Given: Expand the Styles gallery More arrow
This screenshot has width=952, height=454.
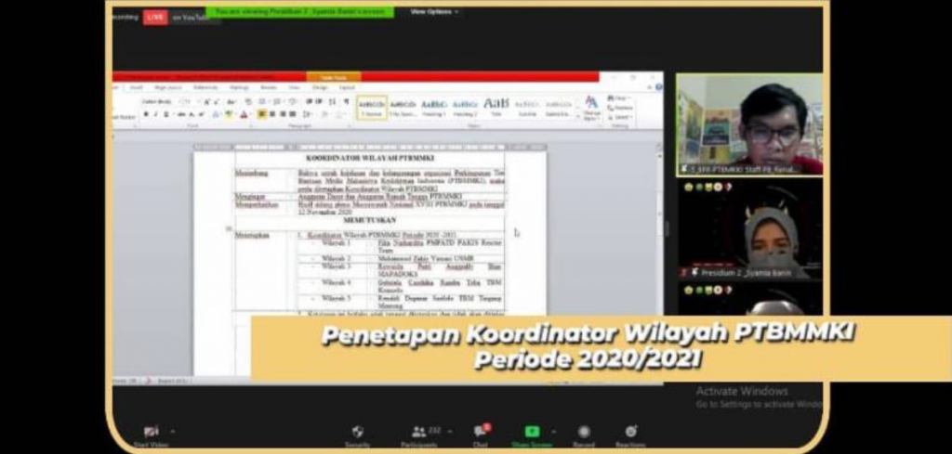Looking at the screenshot, I should (578, 116).
